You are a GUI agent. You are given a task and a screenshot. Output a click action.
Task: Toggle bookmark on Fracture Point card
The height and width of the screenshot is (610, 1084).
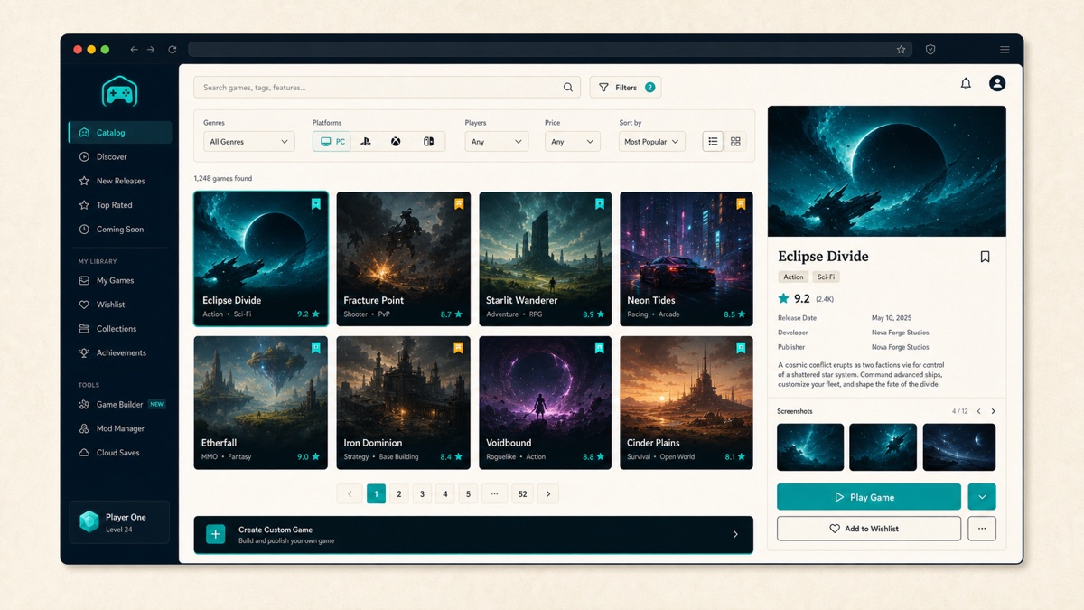tap(458, 204)
